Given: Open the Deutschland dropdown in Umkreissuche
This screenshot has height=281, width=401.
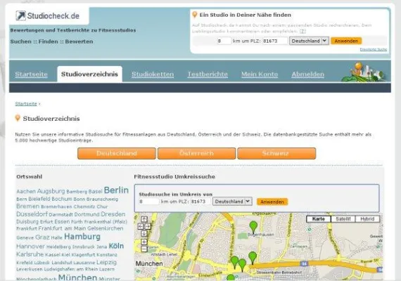Looking at the screenshot, I should pyautogui.click(x=232, y=202).
